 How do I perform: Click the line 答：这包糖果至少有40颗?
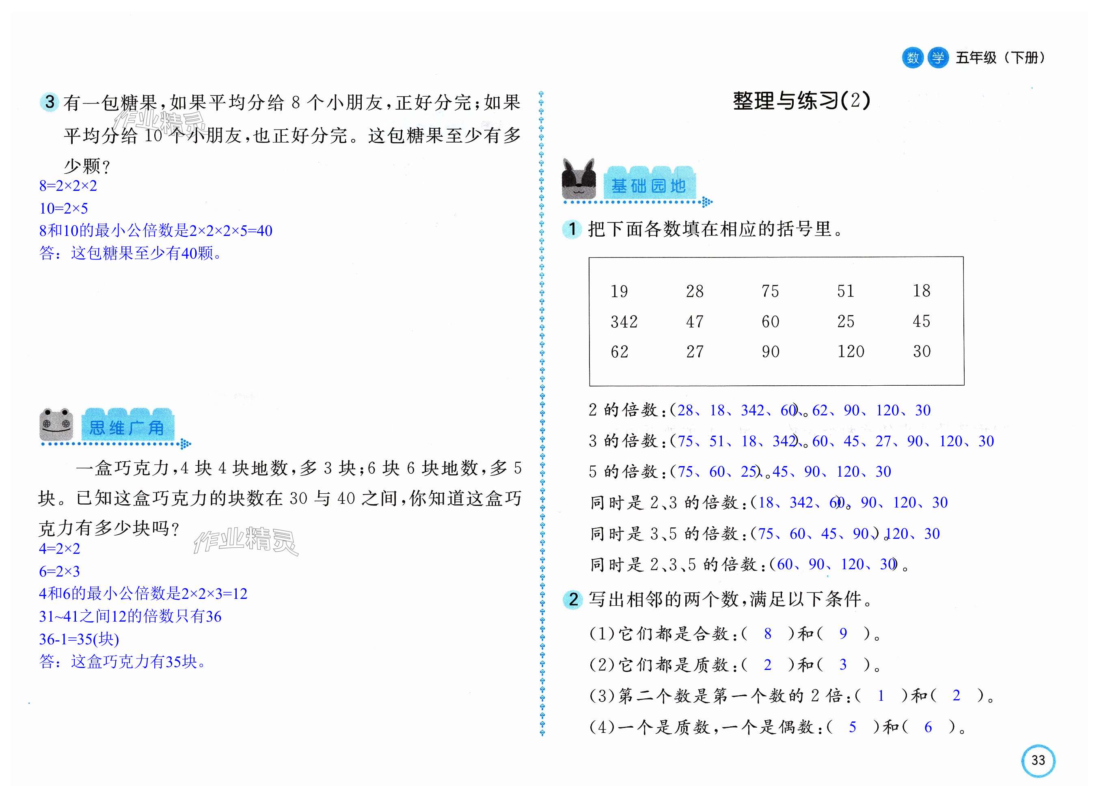[x=130, y=253]
